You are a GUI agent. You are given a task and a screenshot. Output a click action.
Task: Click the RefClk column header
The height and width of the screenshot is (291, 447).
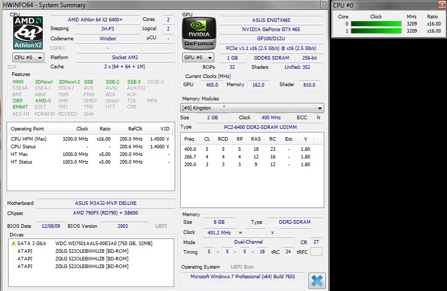130,128
